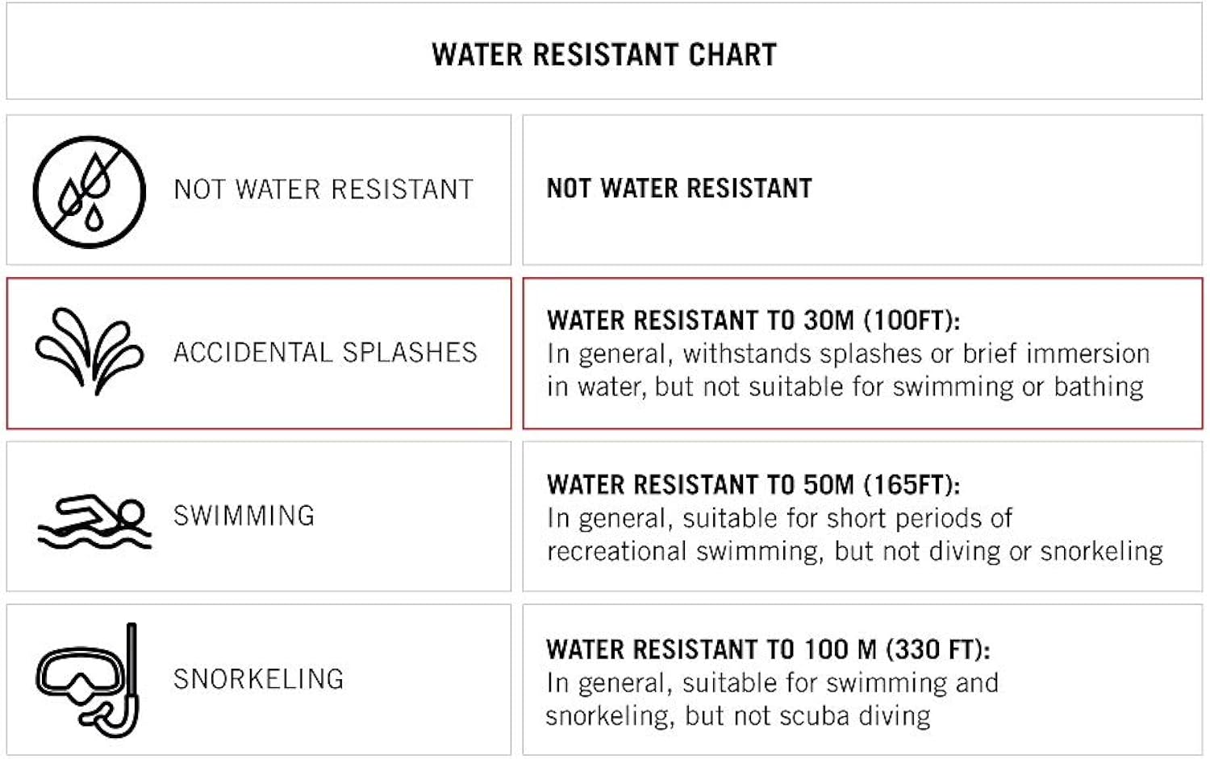This screenshot has width=1210, height=759.
Task: Click the no-water-drops crossed circle icon
Action: (89, 191)
